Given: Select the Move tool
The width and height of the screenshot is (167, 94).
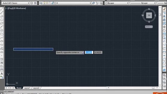Looking at the screenshot, I should [x=164, y=27].
